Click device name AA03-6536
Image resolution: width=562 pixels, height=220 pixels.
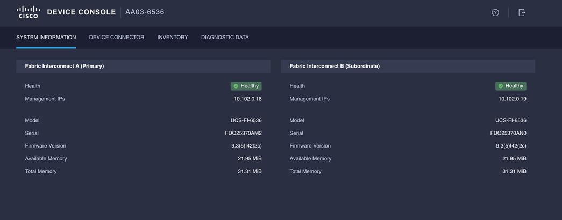[145, 12]
